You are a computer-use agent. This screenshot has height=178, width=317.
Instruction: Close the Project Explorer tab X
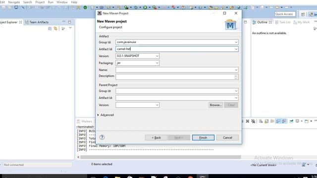pos(20,22)
